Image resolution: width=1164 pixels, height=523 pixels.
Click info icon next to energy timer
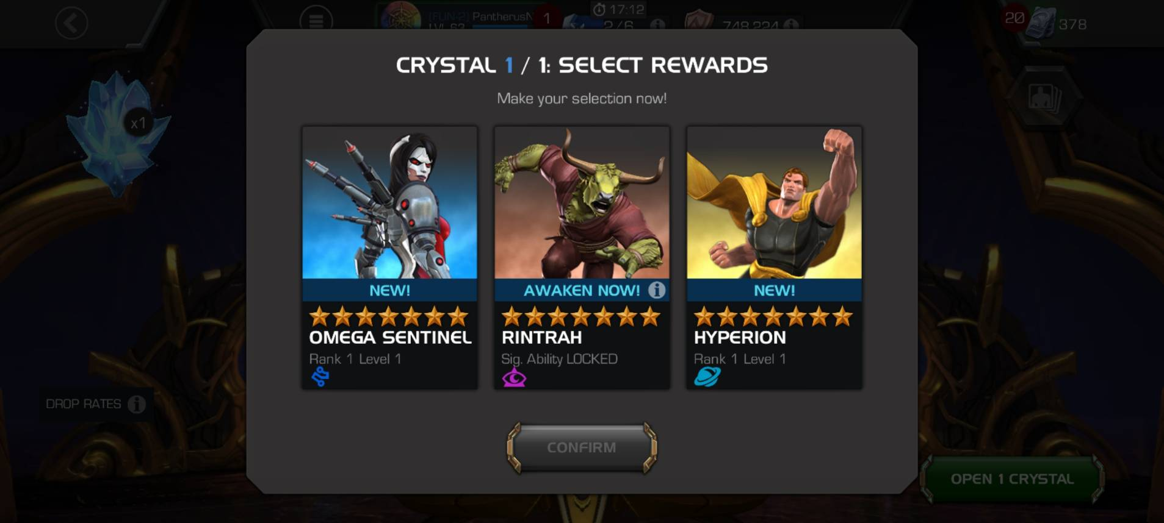point(657,25)
